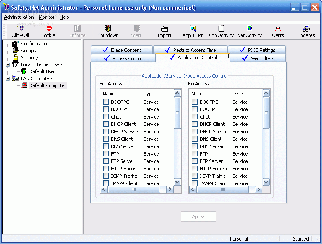322x244 pixels.
Task: Click No Access horizontal scroll-right arrow
Action: coord(258,190)
